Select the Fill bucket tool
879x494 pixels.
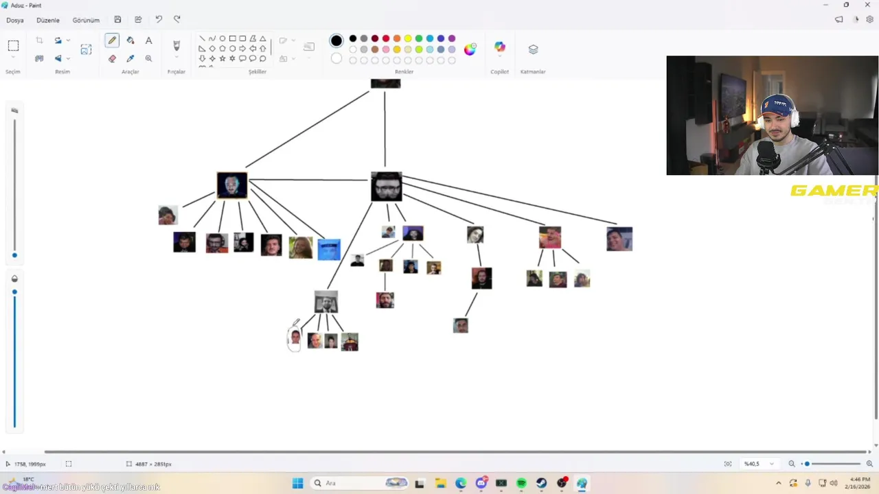130,40
